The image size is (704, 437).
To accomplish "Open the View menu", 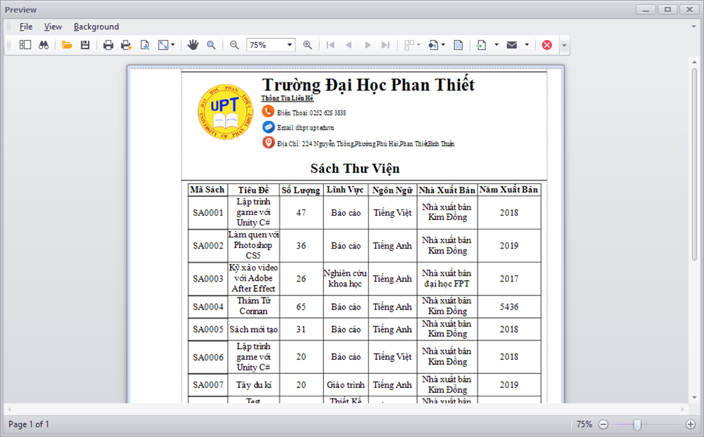I will [x=53, y=27].
